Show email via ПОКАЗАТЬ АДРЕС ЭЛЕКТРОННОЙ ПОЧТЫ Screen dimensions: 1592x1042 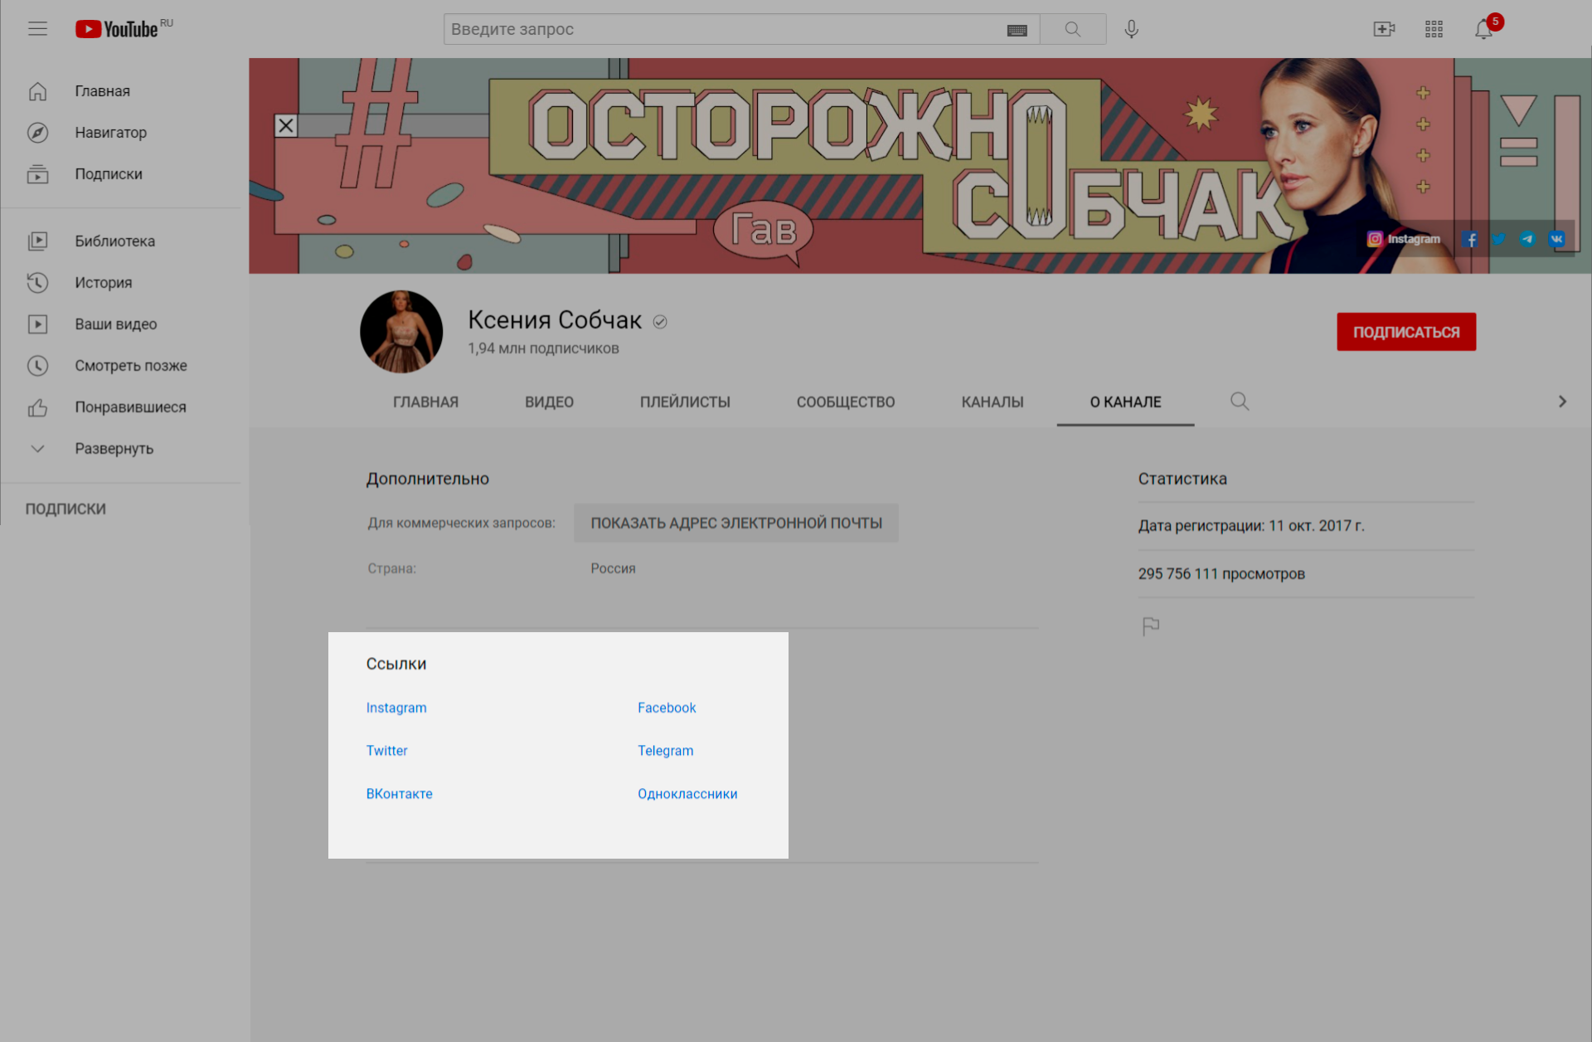(x=736, y=523)
